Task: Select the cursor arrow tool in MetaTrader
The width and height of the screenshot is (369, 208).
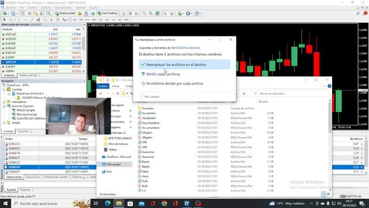Action: (x=4, y=20)
